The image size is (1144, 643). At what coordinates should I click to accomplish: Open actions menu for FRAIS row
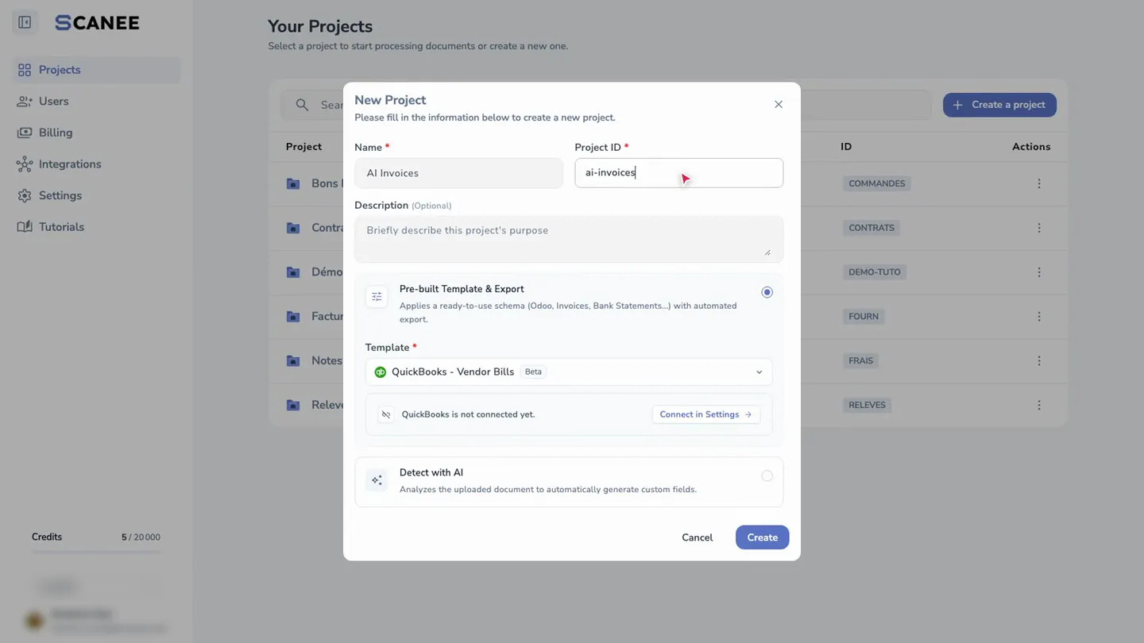(x=1039, y=360)
